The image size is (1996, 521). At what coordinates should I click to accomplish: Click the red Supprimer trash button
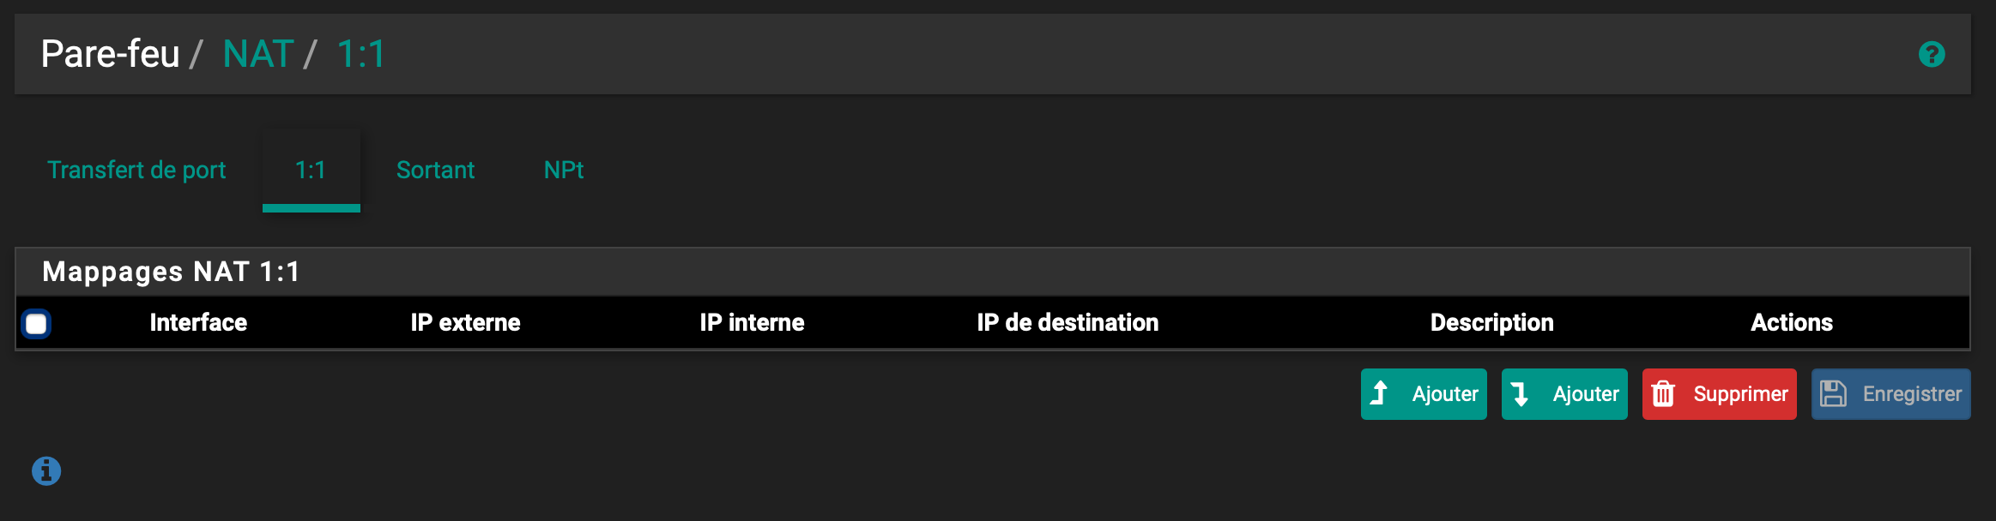(1719, 394)
